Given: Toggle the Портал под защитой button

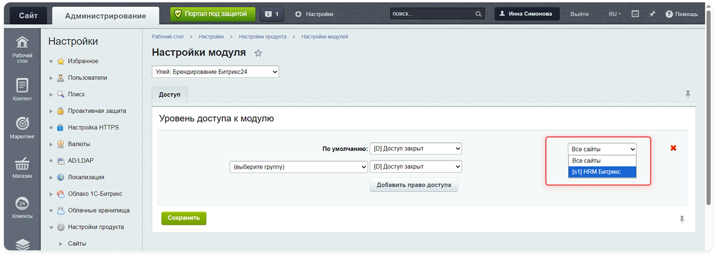Looking at the screenshot, I should coord(212,14).
